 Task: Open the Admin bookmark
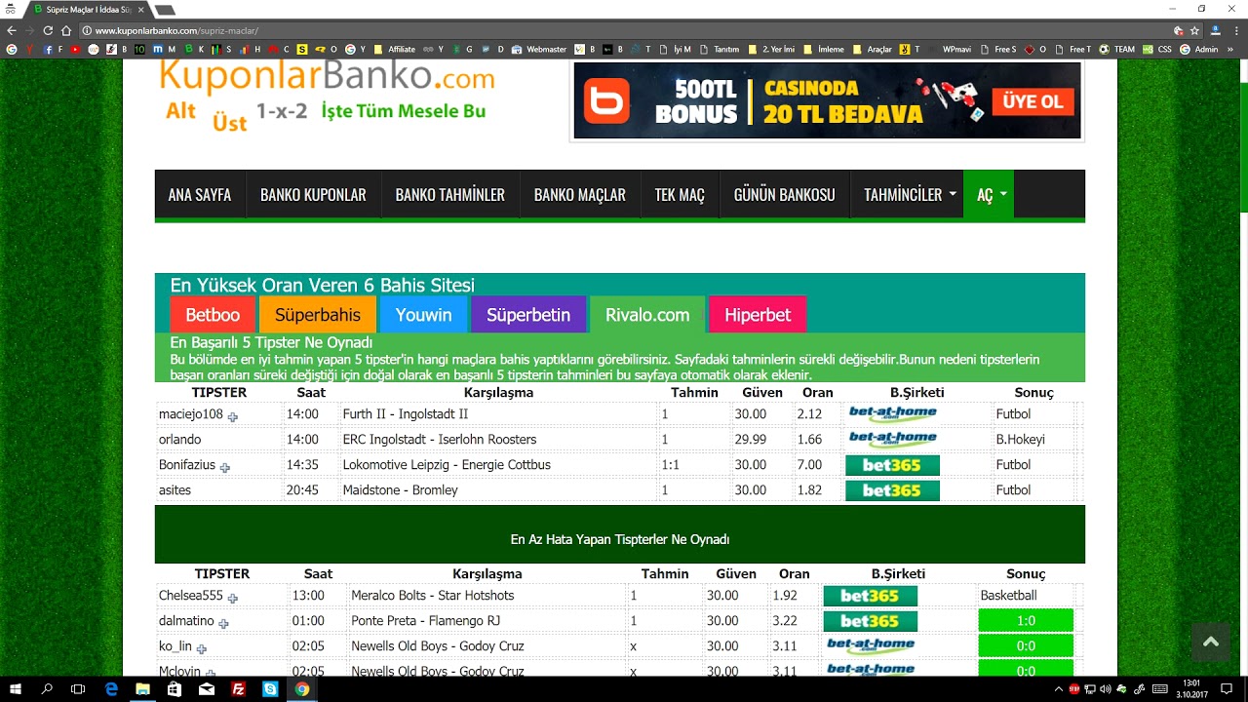(x=1199, y=49)
